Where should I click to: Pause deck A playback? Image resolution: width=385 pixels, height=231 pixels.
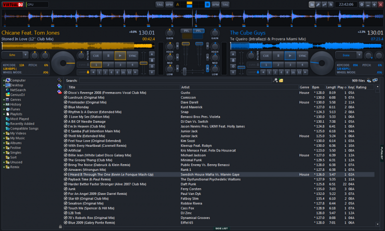(x=108, y=56)
